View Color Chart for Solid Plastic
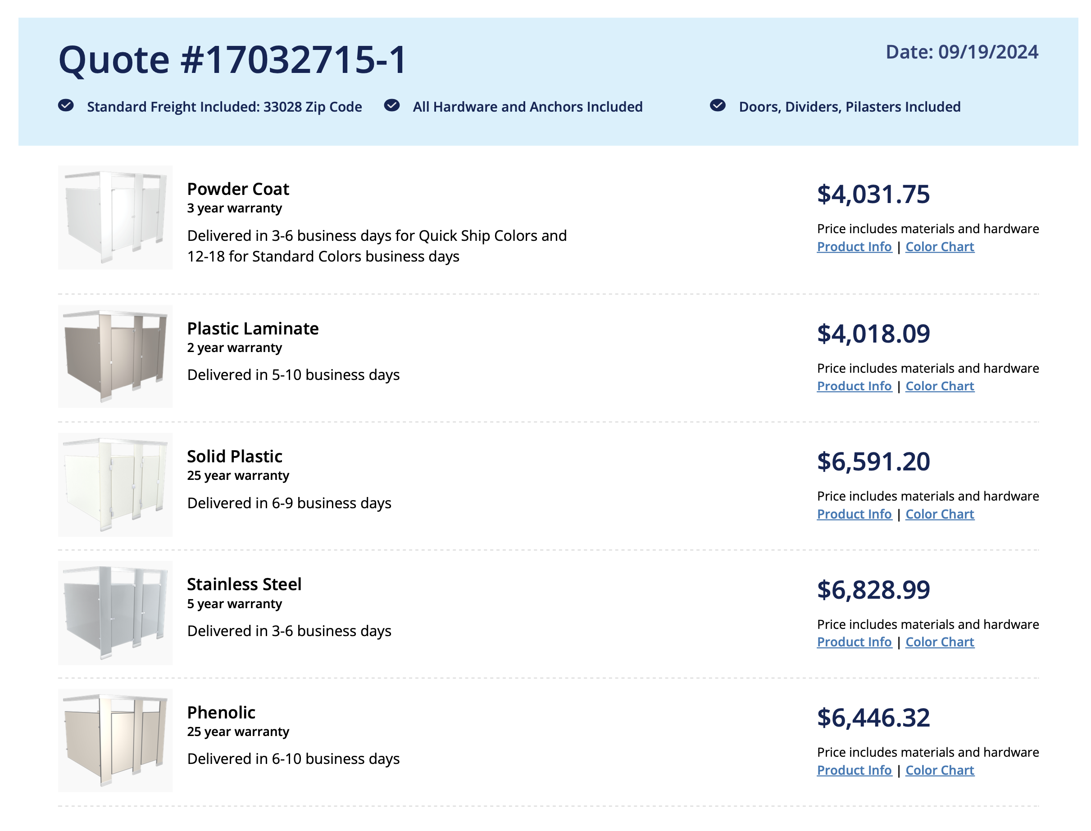This screenshot has height=831, width=1091. [x=940, y=514]
